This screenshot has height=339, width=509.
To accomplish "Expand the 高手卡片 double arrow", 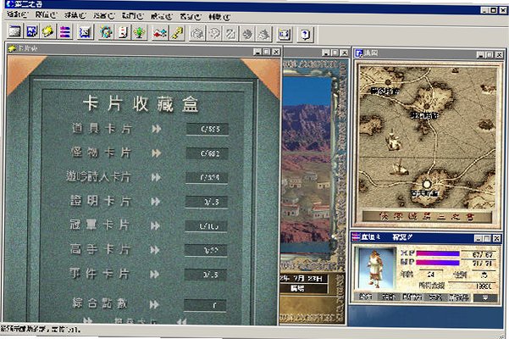I will click(x=155, y=250).
